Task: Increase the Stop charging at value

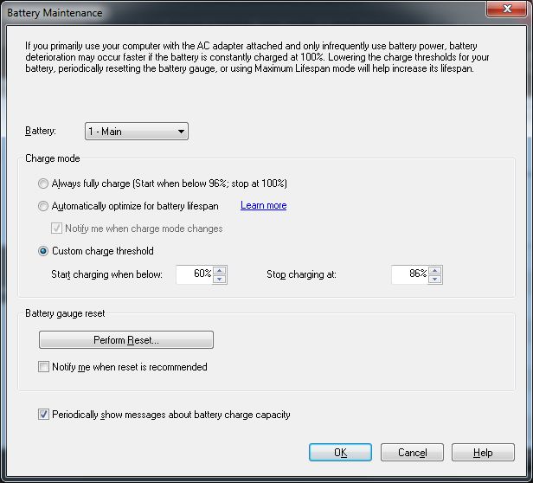Action: click(x=435, y=271)
